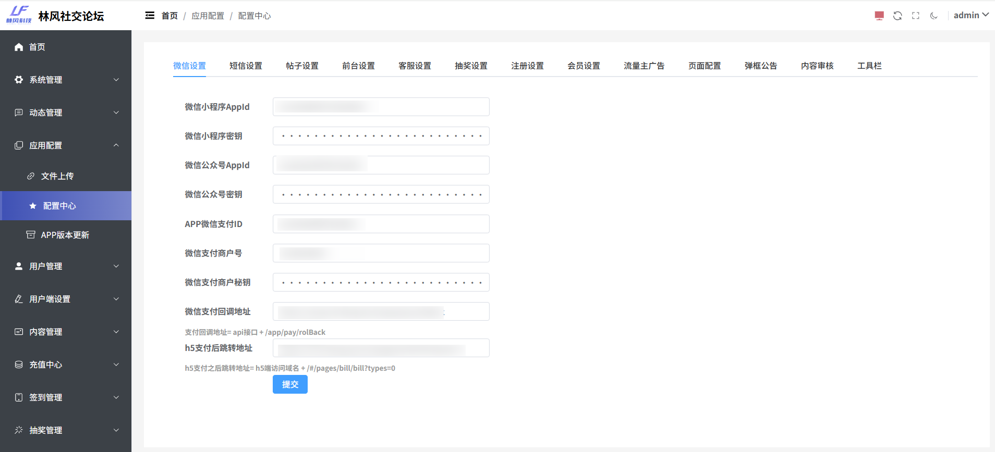Expand the 内容管理 menu chevron
The height and width of the screenshot is (452, 995).
tap(116, 332)
